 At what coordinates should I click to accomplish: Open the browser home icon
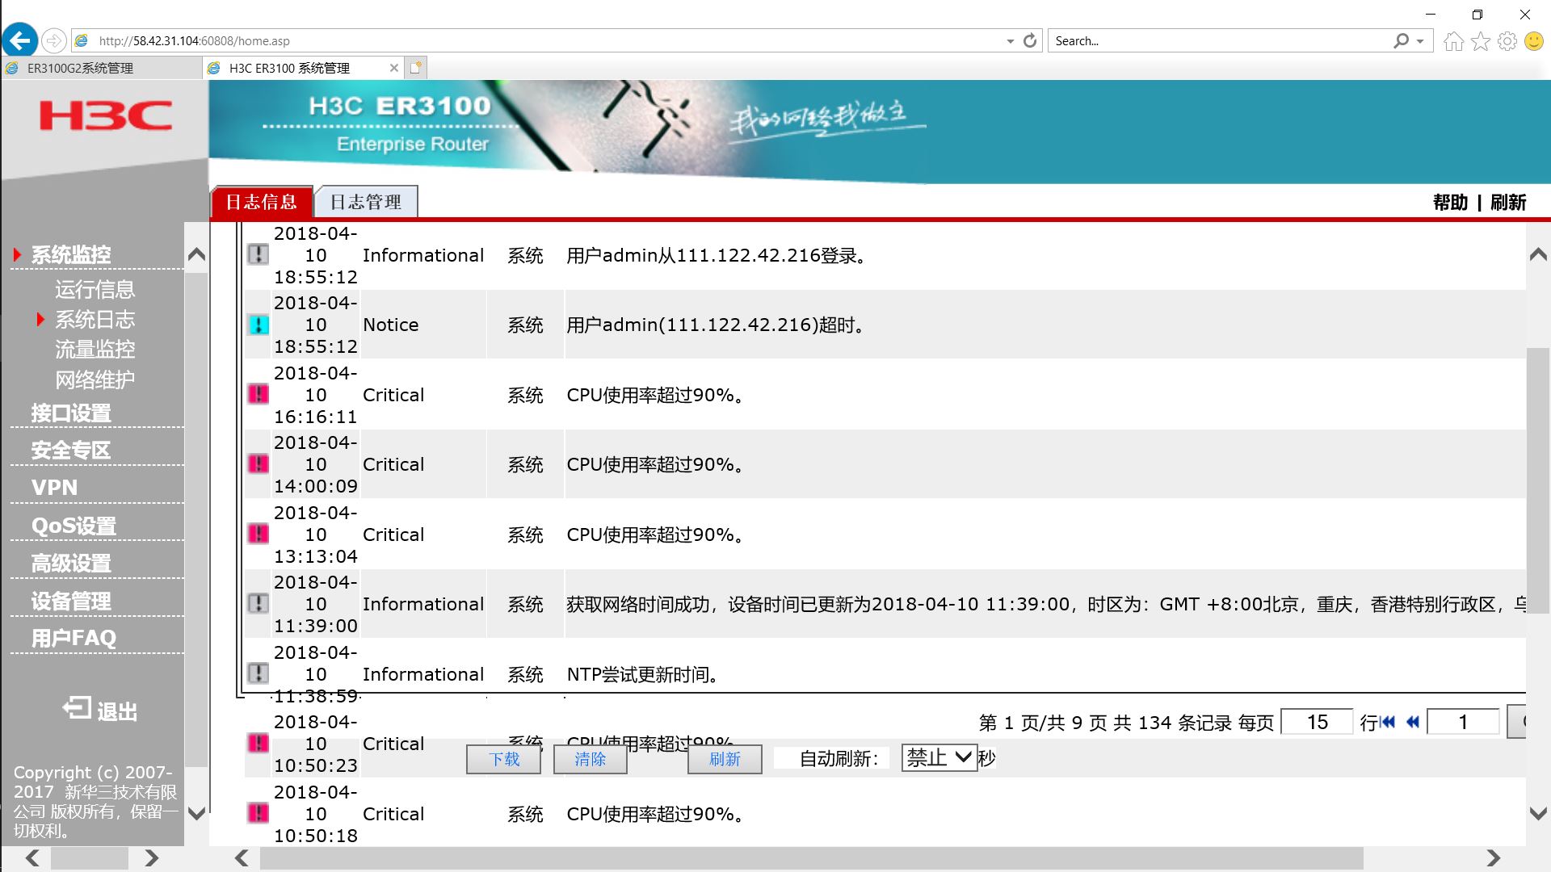click(x=1453, y=41)
